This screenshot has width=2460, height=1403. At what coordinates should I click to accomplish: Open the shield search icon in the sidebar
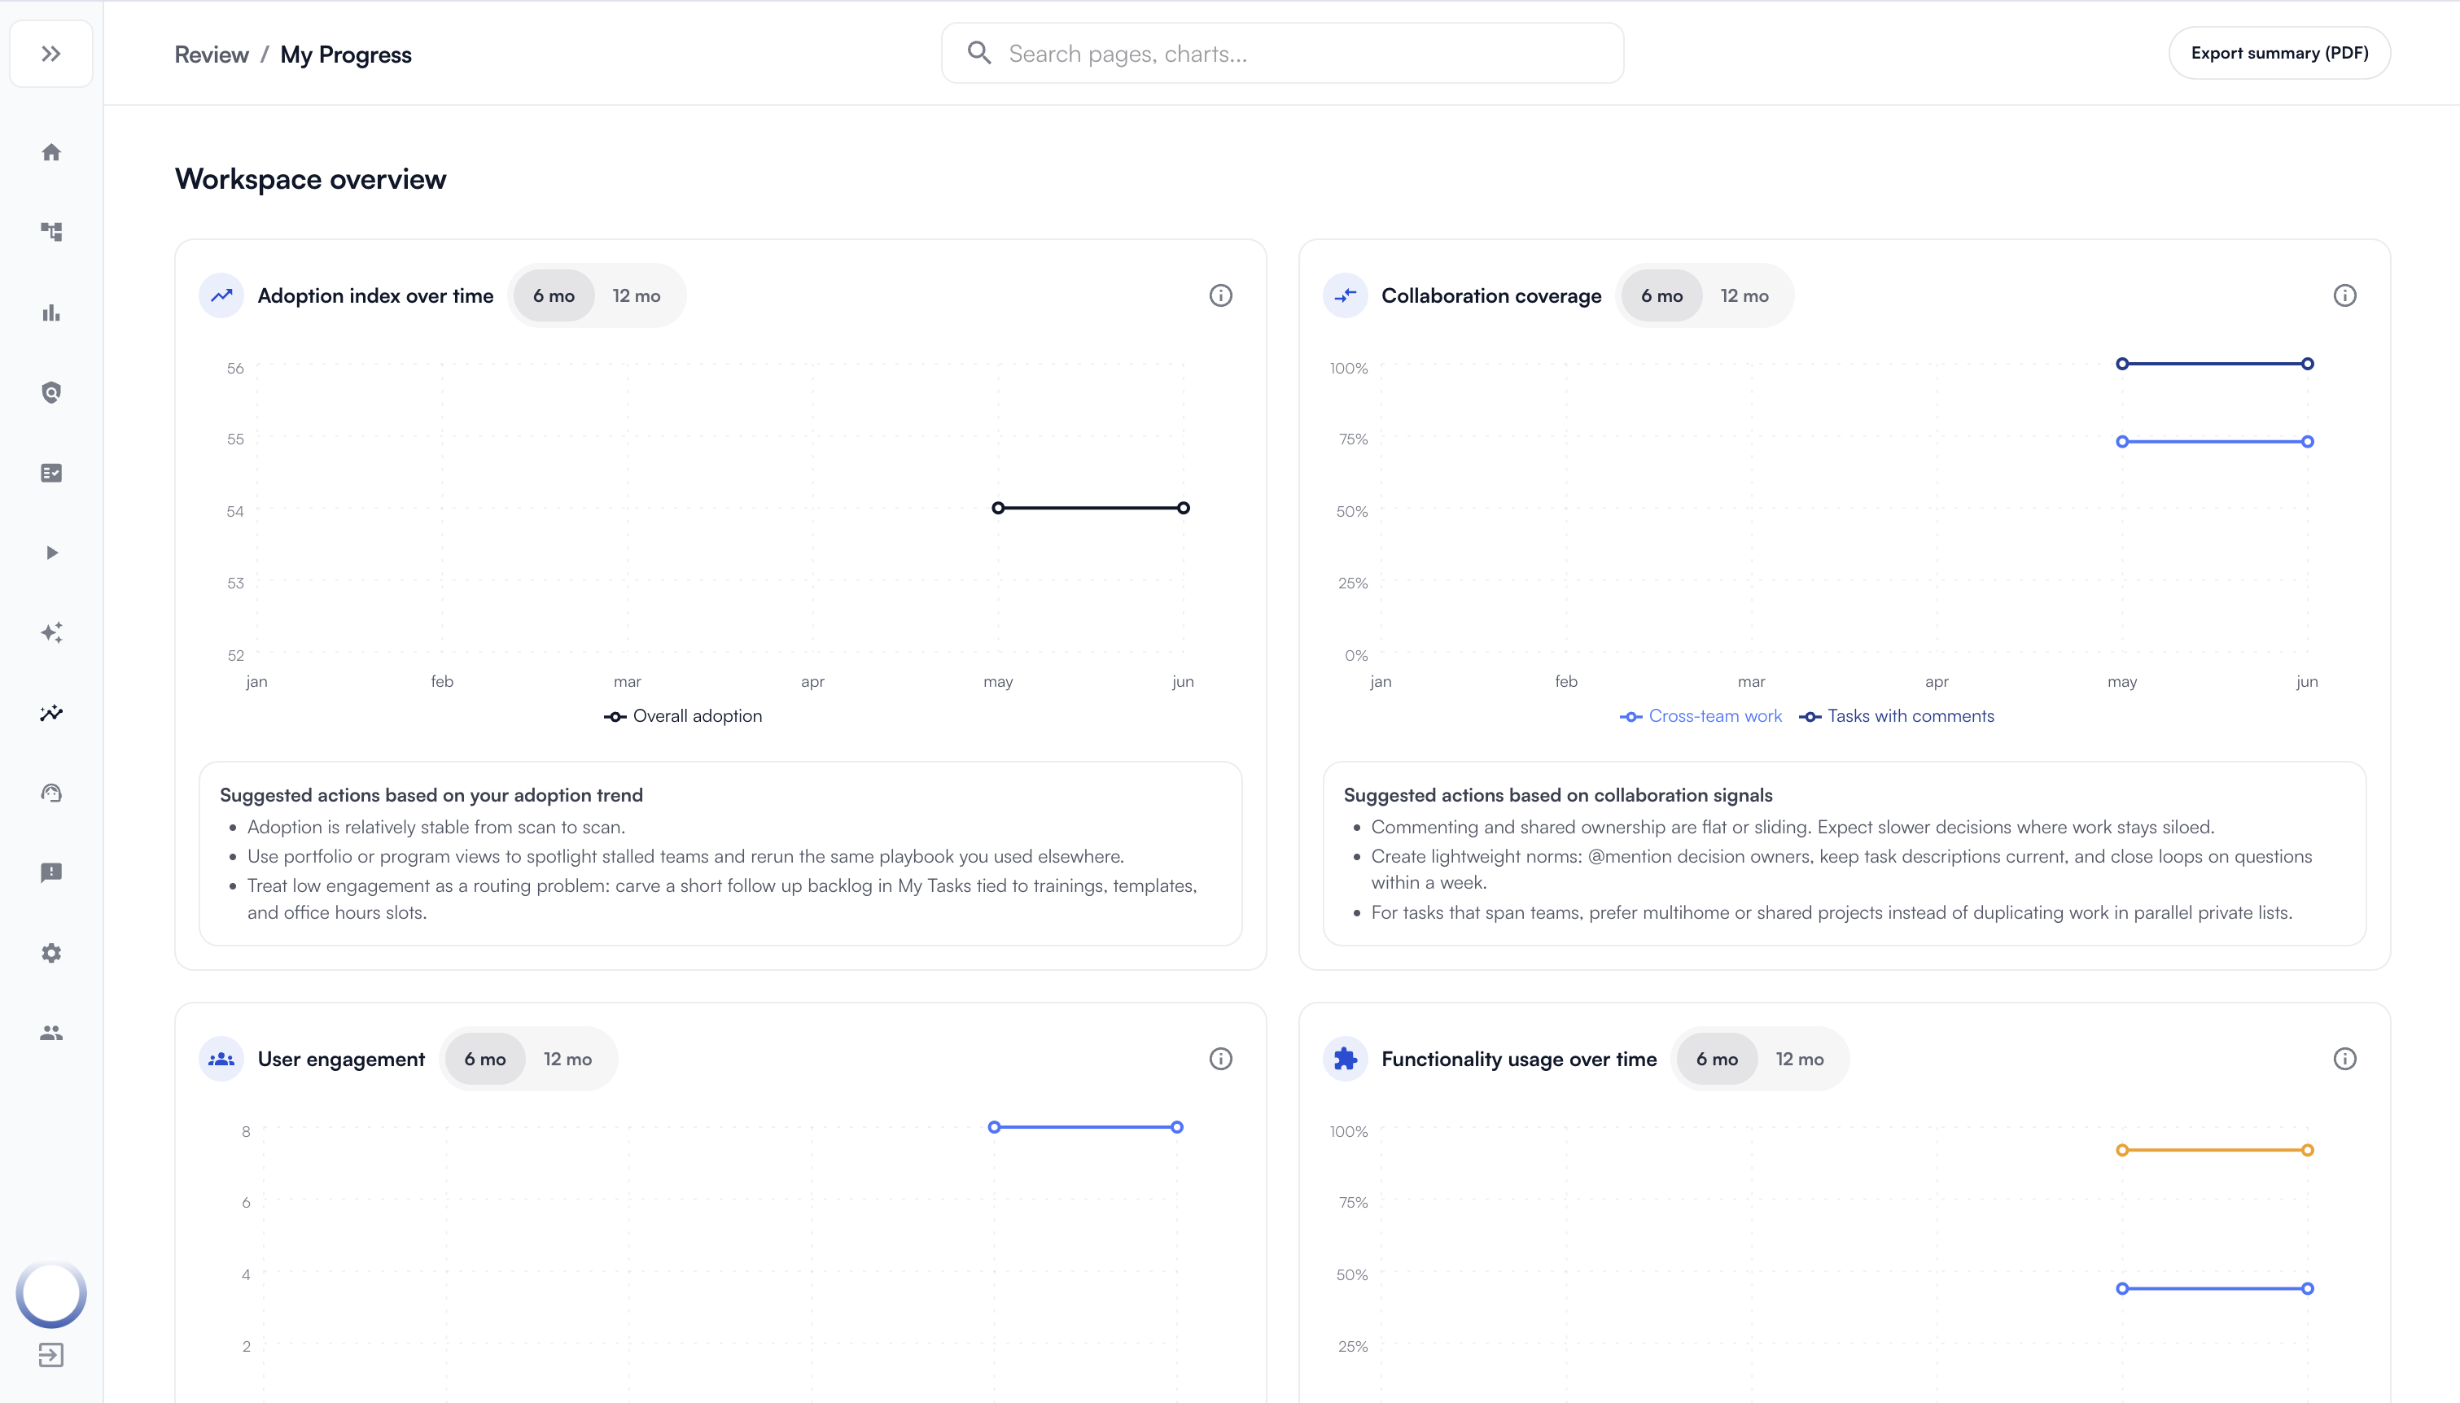tap(51, 392)
